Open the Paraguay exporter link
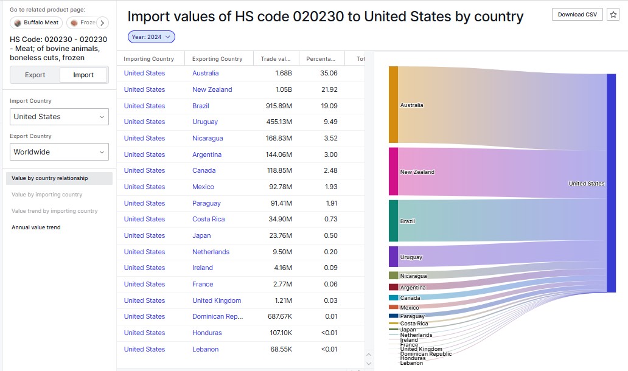Screen dimensions: 628x371 tap(206, 203)
